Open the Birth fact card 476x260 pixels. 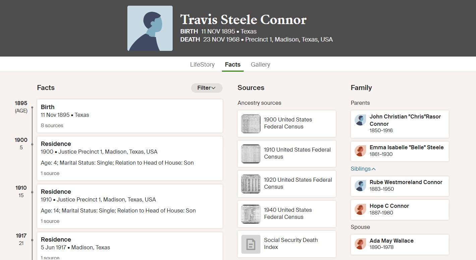130,116
